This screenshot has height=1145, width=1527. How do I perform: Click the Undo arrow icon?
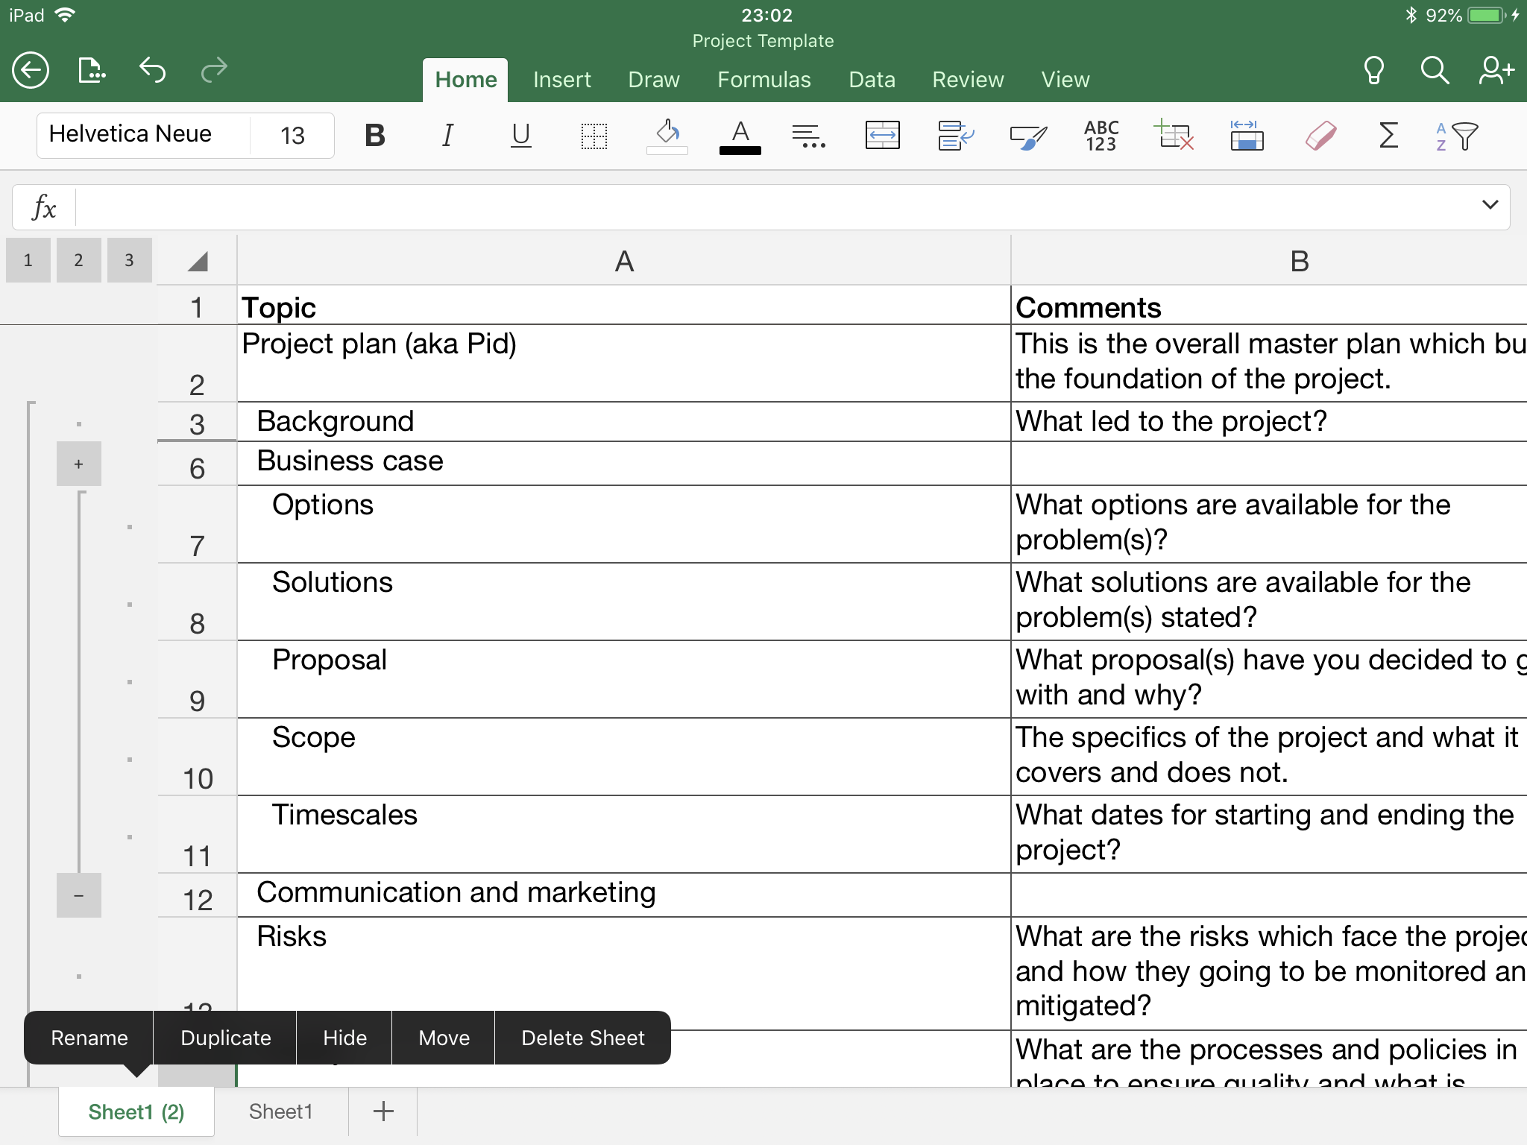point(152,71)
